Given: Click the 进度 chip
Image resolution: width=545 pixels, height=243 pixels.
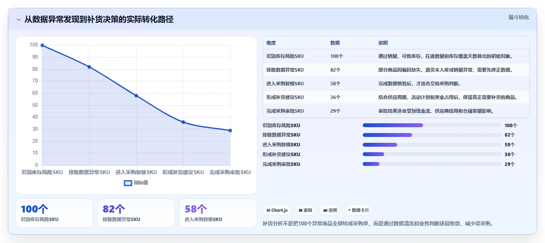Looking at the screenshot, I should pos(330,210).
